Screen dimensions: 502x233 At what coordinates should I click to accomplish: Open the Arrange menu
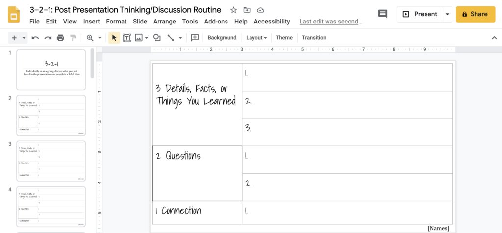(165, 22)
